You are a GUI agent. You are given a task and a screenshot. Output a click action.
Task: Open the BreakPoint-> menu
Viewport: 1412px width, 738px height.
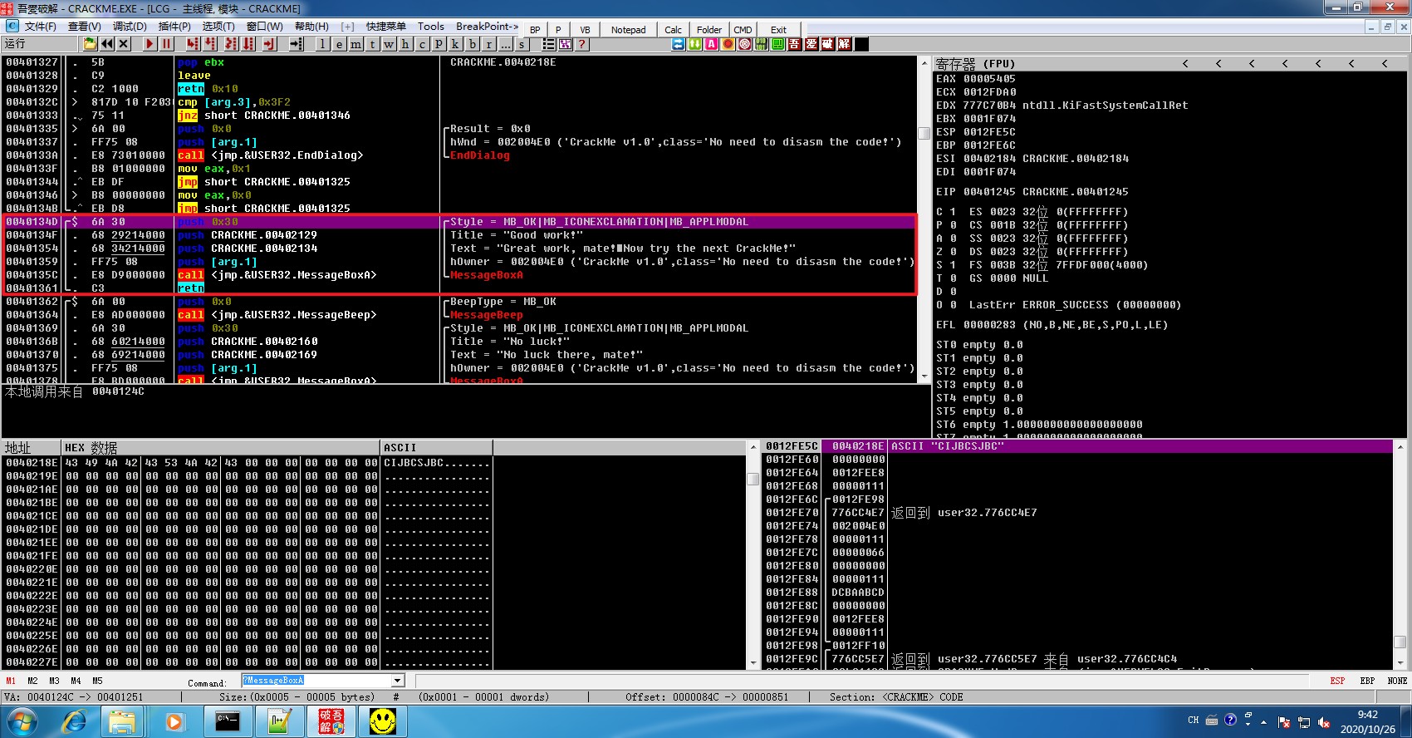[487, 27]
